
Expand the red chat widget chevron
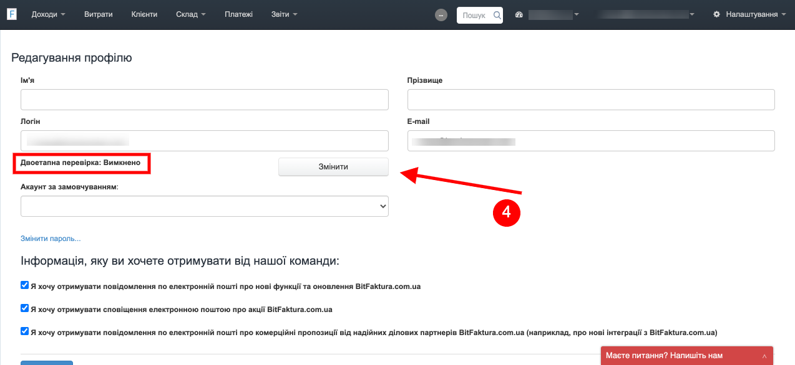tap(764, 356)
